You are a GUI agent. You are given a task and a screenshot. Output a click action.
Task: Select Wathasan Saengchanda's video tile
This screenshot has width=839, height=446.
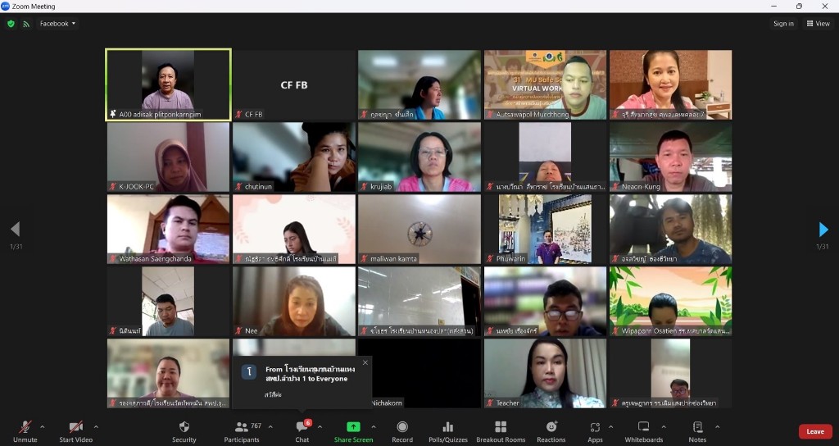(169, 230)
